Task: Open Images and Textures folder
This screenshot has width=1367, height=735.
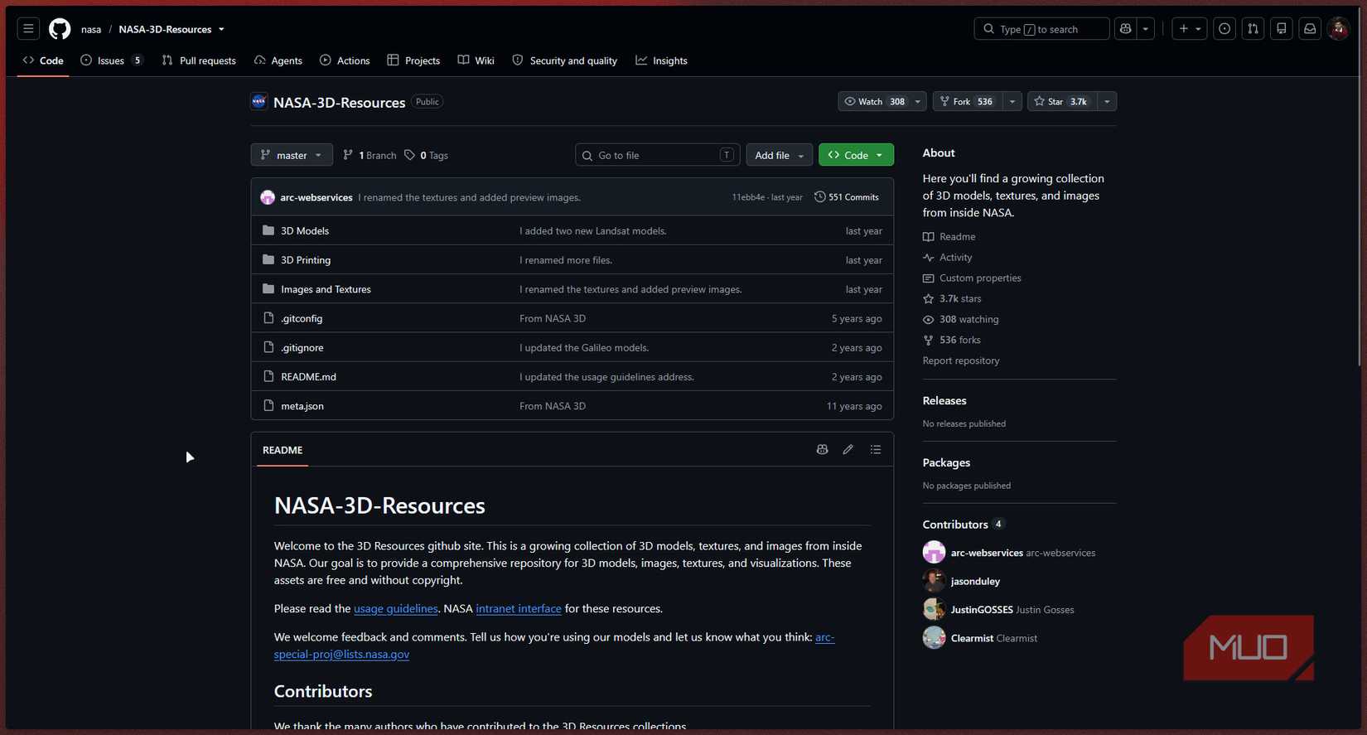Action: click(326, 289)
